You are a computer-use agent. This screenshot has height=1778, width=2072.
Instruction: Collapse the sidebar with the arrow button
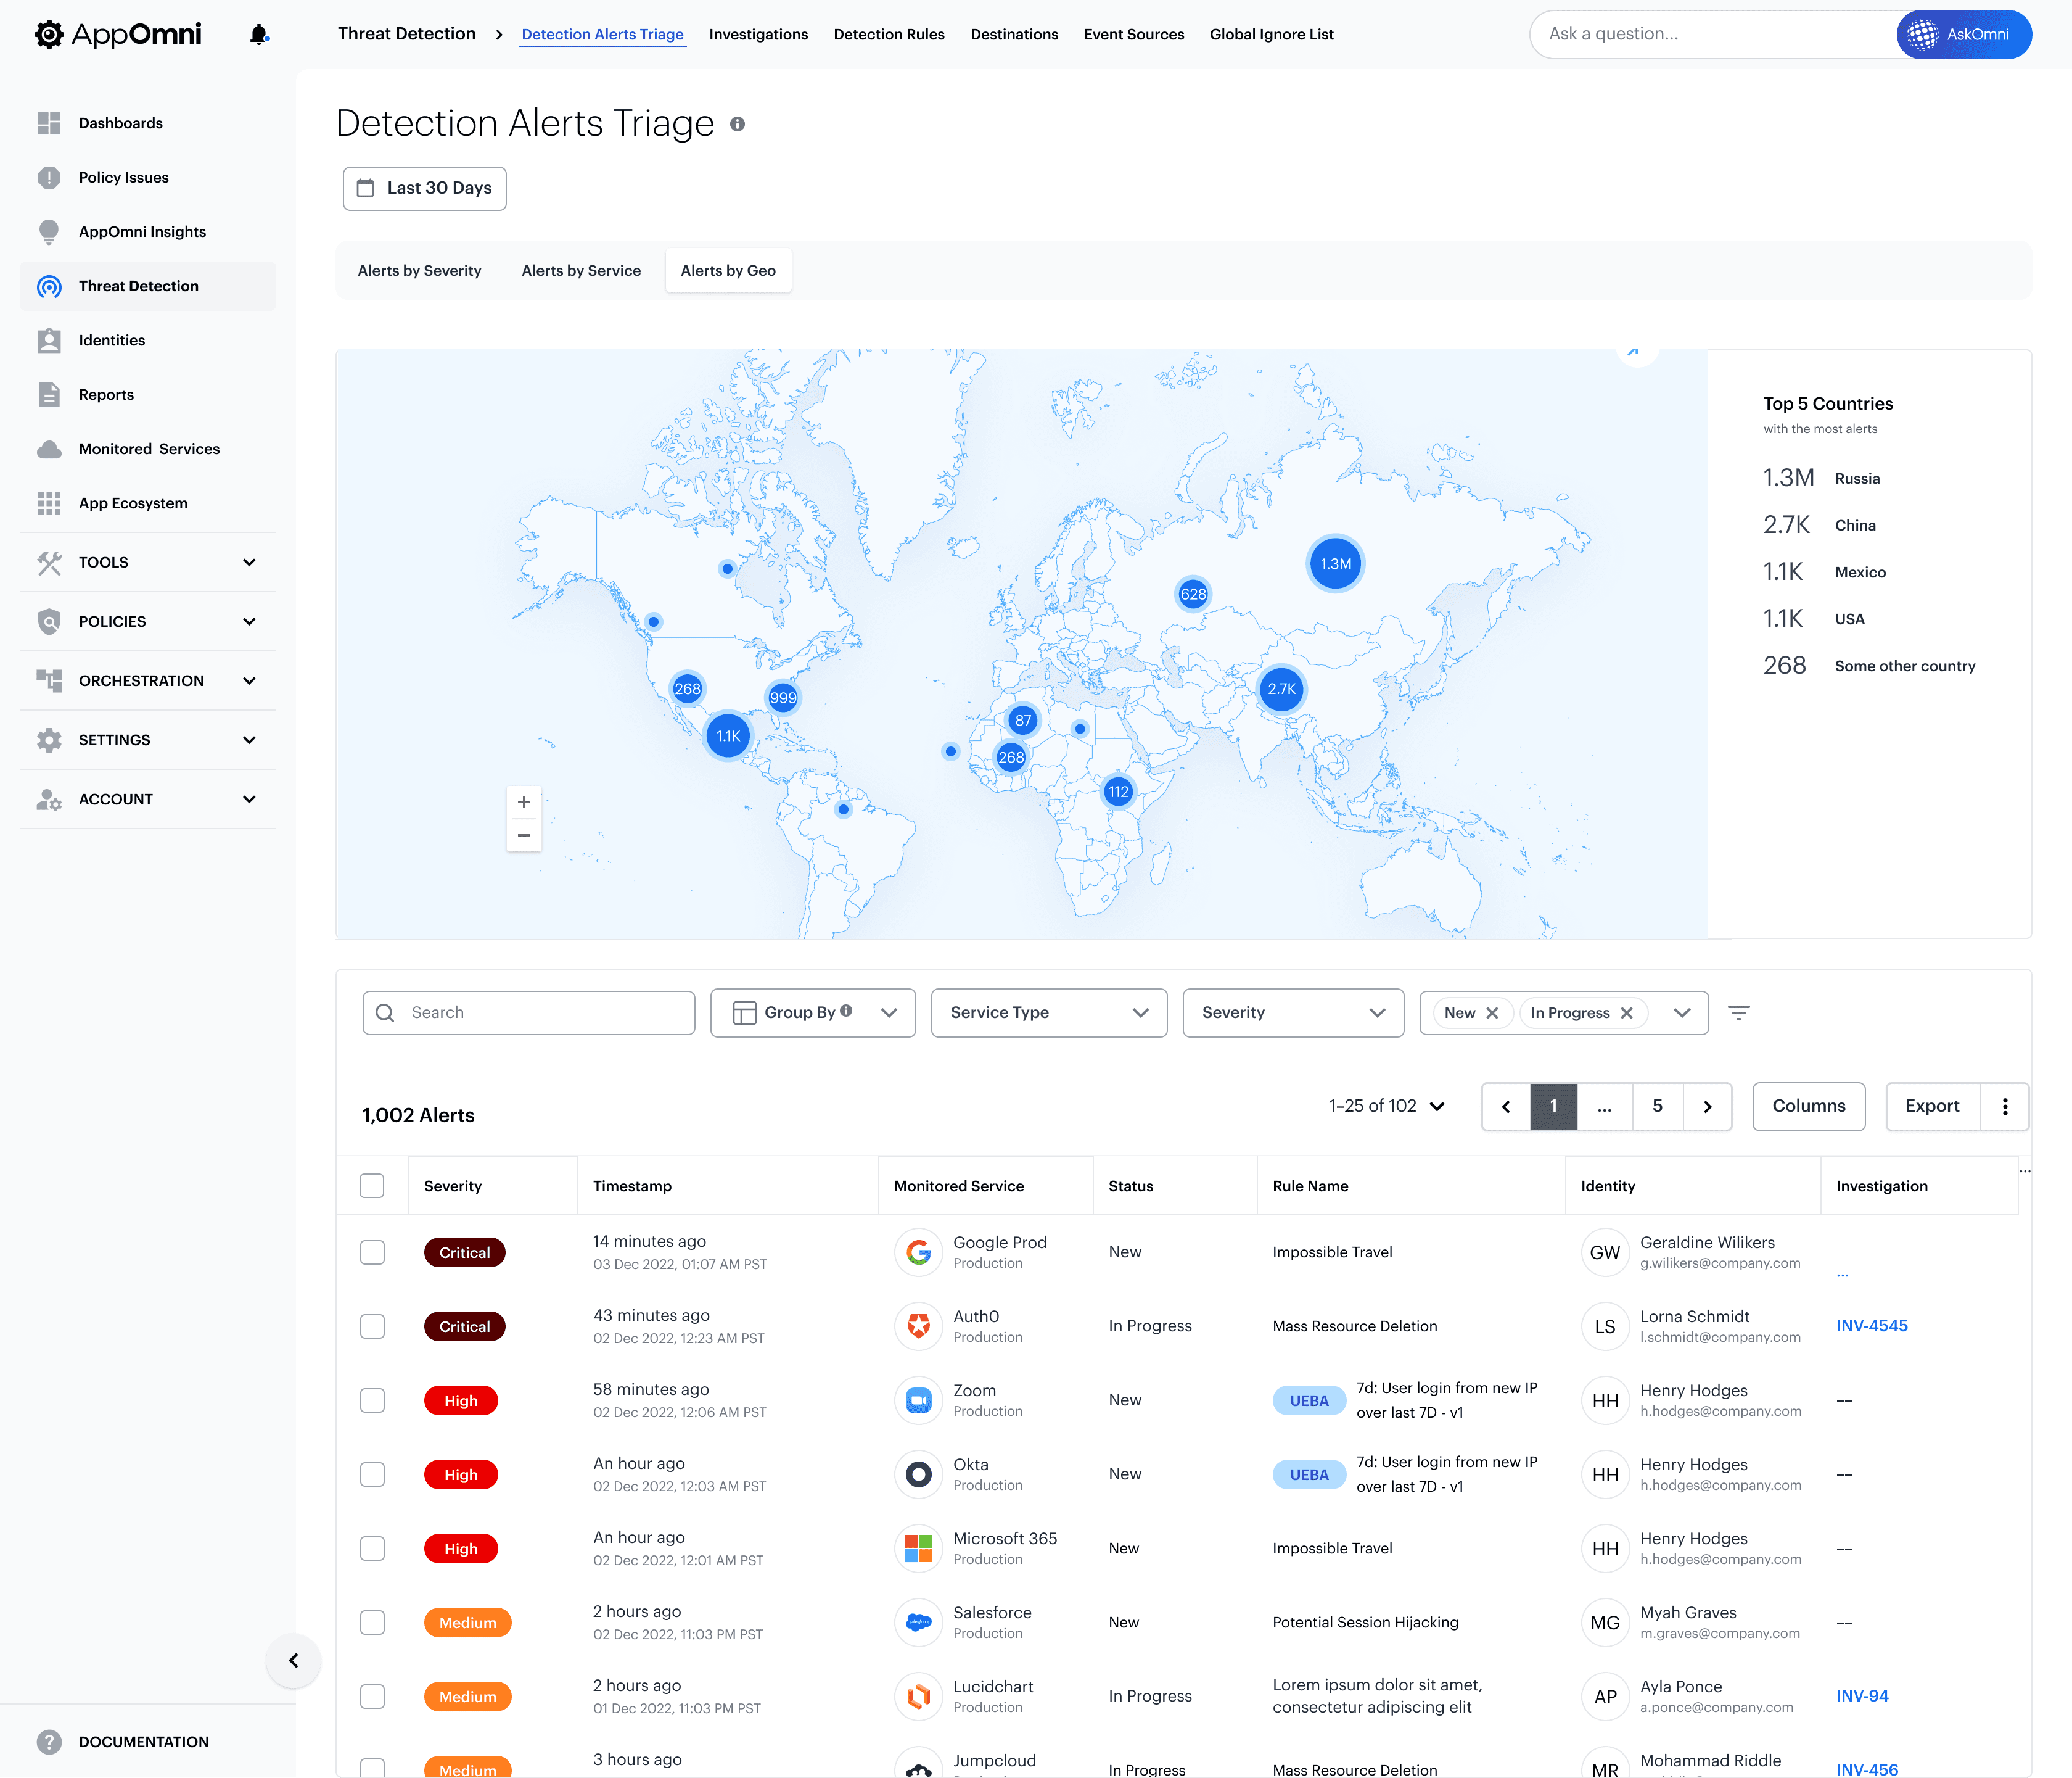point(293,1661)
